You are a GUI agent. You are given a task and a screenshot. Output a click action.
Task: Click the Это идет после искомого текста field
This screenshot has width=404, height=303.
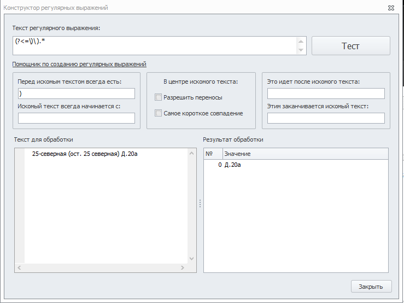(x=326, y=94)
